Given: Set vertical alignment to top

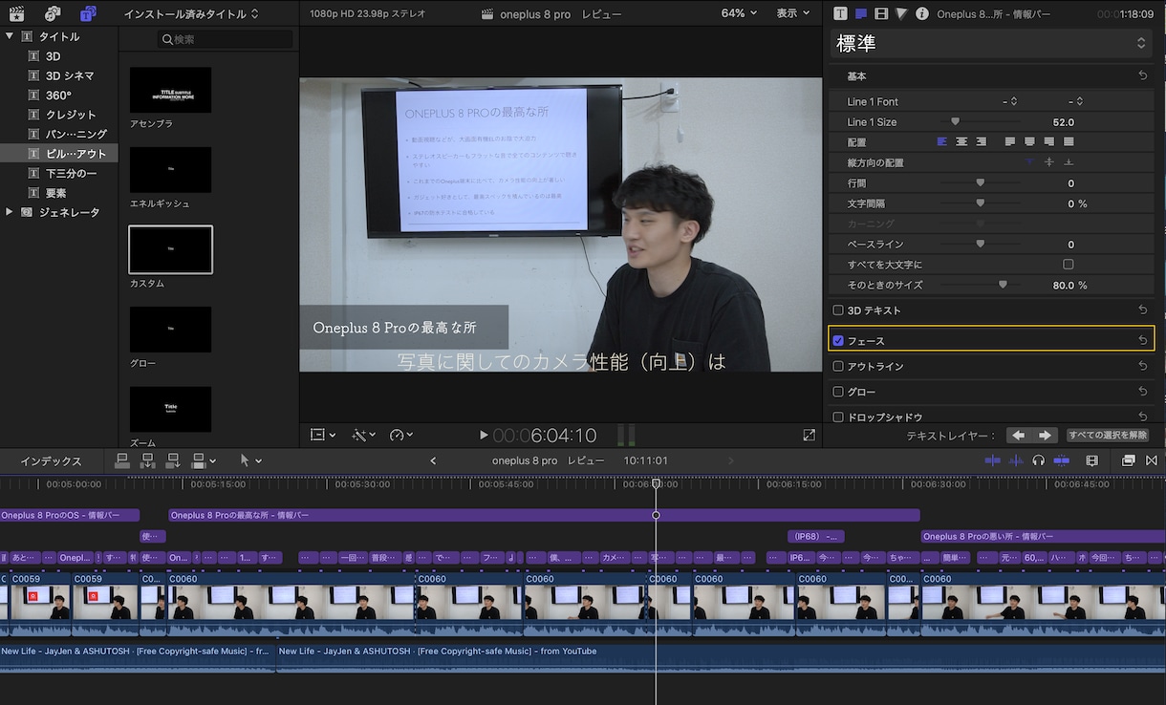Looking at the screenshot, I should [1029, 162].
